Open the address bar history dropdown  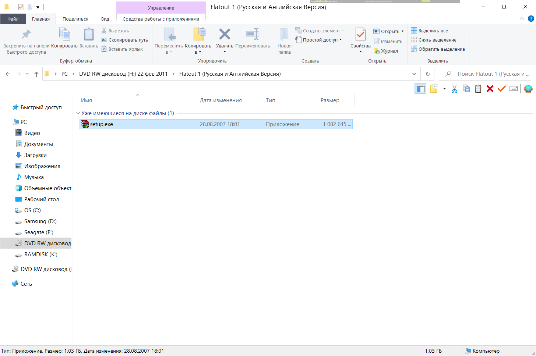pyautogui.click(x=414, y=74)
